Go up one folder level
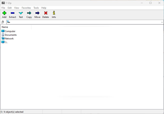The width and height of the screenshot is (164, 114). [3, 22]
